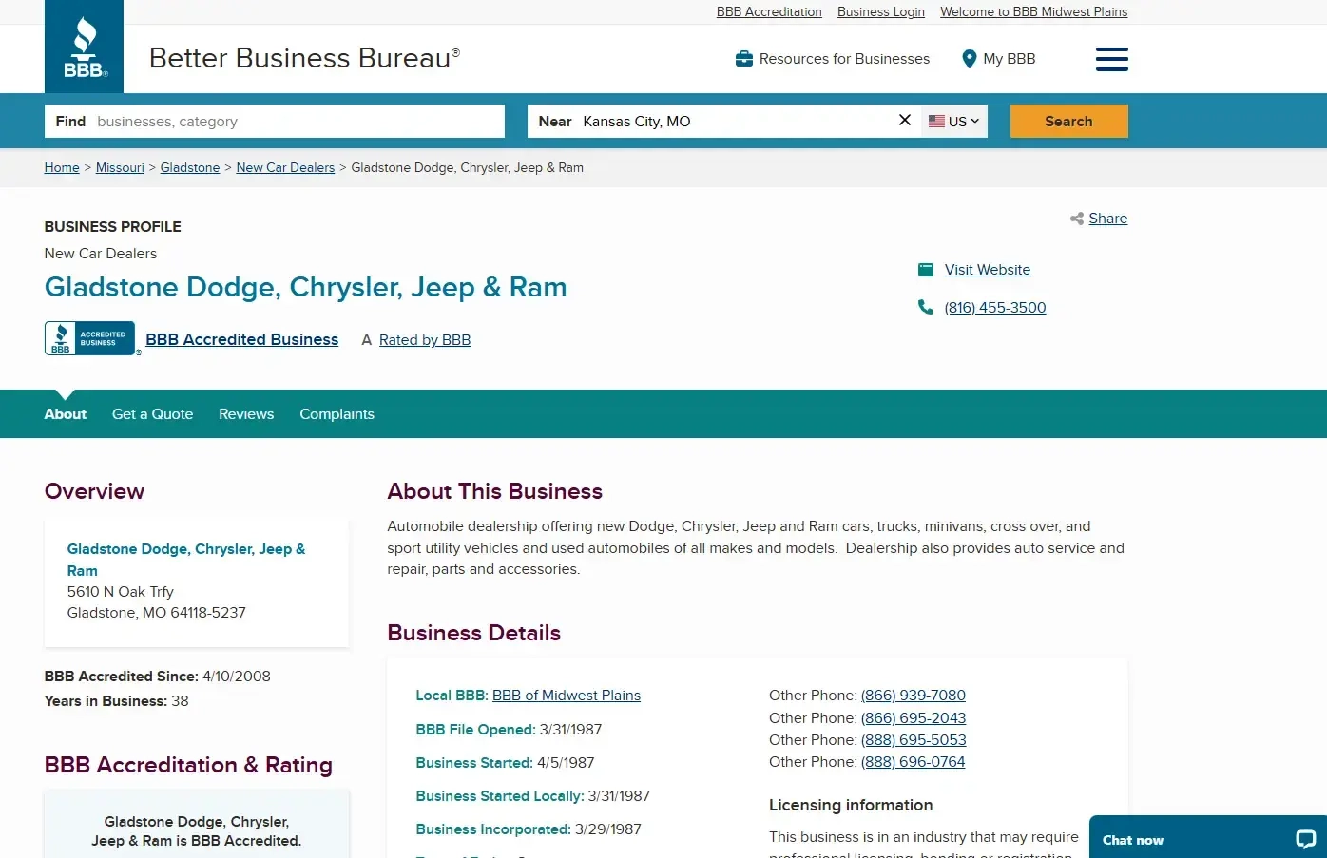Switch to the Reviews tab
This screenshot has height=858, width=1327.
246,414
